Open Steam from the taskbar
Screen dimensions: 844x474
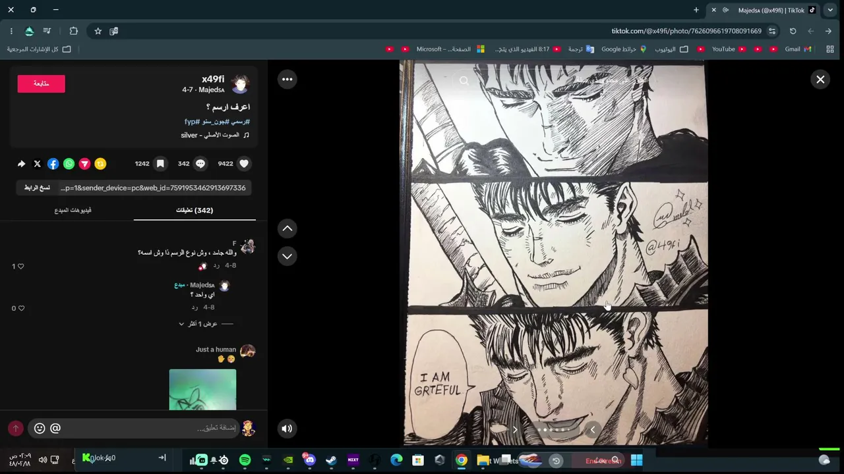point(331,460)
